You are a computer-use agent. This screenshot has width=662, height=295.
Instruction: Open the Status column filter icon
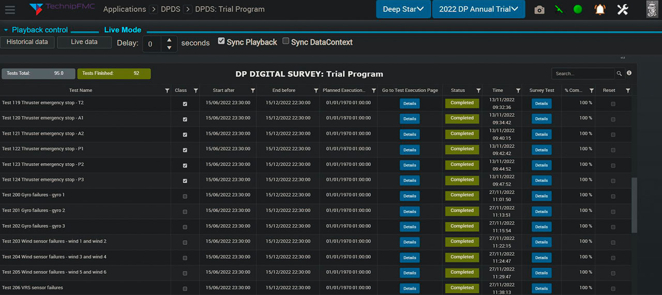[x=478, y=91]
